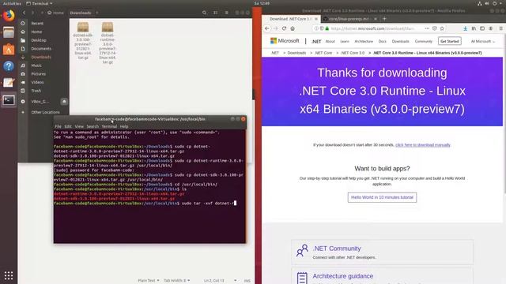506x284 pixels.
Task: Eject the VBox_G... disc in sidebar
Action: (x=64, y=102)
